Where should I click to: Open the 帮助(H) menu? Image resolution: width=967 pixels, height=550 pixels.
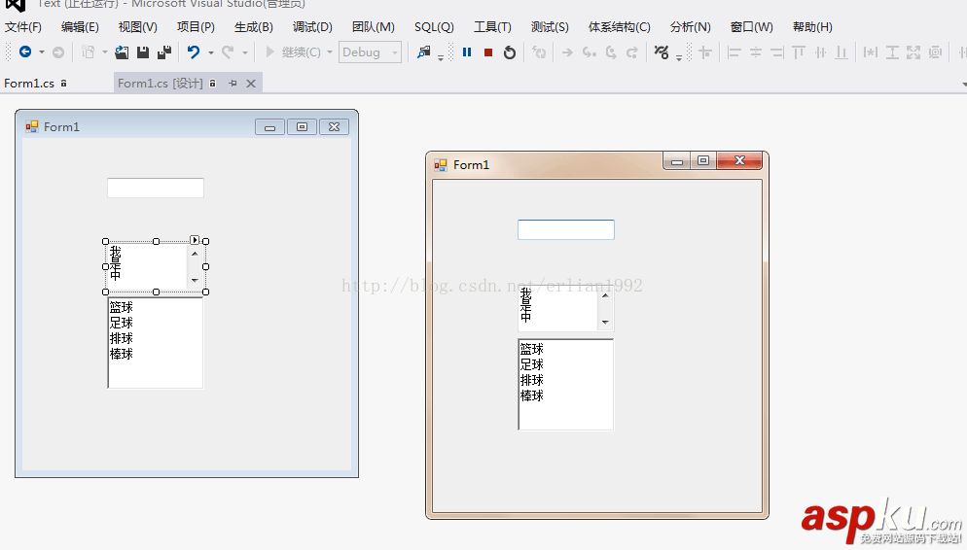(x=812, y=27)
